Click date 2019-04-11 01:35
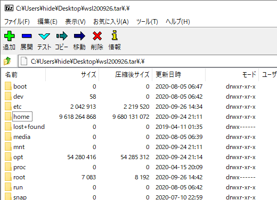 179,127
